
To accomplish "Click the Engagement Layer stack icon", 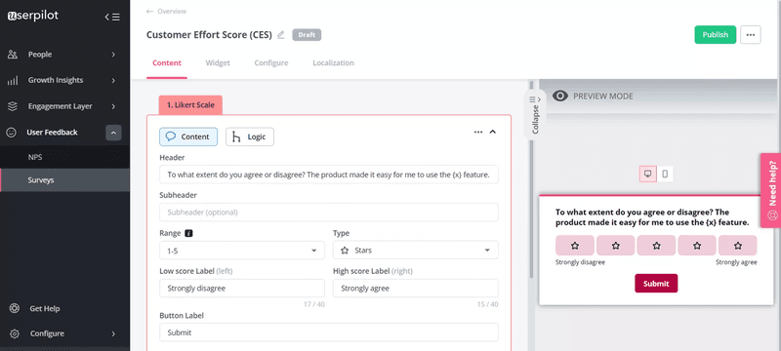I will click(13, 106).
